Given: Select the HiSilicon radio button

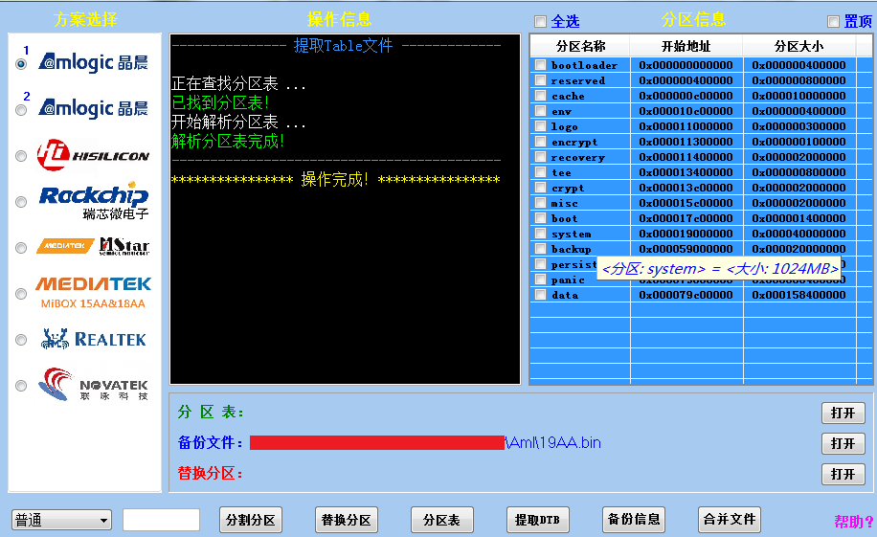Looking at the screenshot, I should click(21, 155).
